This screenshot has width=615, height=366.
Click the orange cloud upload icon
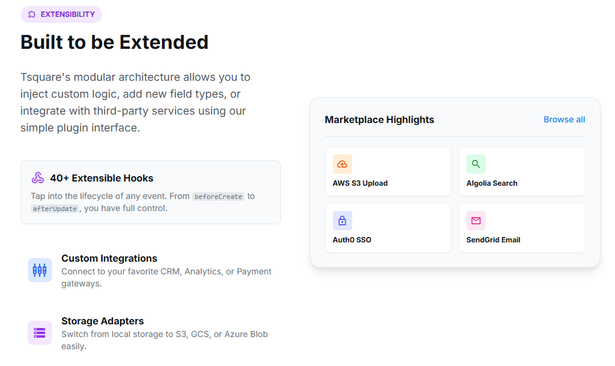(343, 164)
